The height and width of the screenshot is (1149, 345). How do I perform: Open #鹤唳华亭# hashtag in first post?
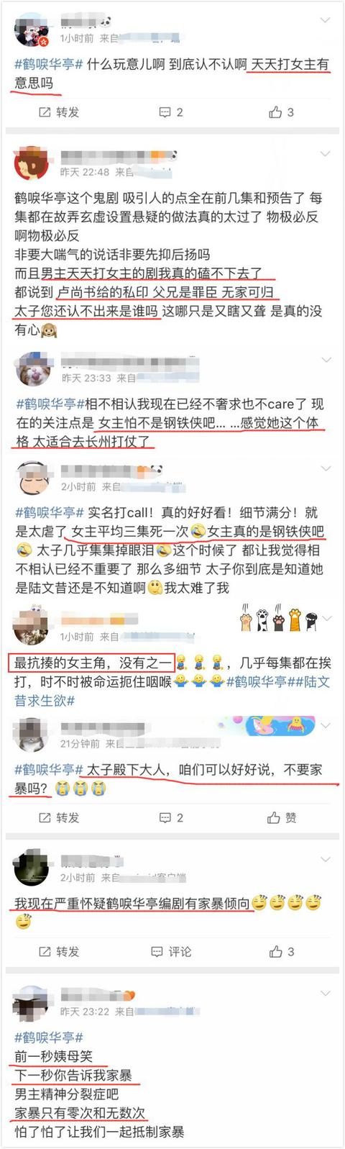tap(49, 64)
